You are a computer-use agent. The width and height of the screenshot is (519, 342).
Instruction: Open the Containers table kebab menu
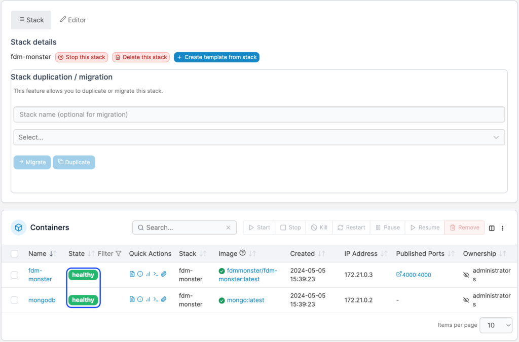[x=502, y=228]
